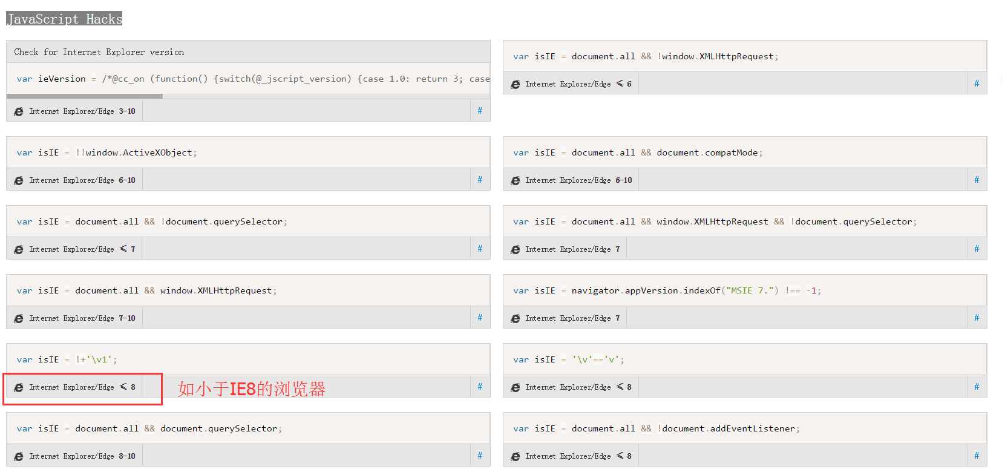Click IE icon under ieVersion code block
The height and width of the screenshot is (472, 1002).
pos(19,112)
